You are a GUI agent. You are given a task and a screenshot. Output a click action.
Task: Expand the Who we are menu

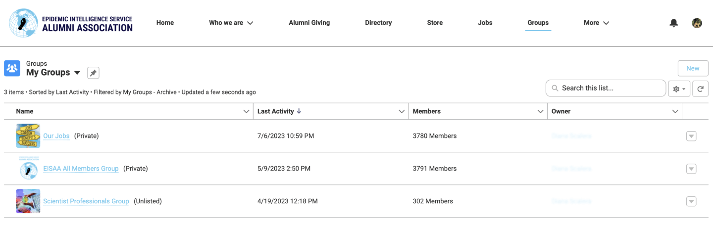click(231, 23)
